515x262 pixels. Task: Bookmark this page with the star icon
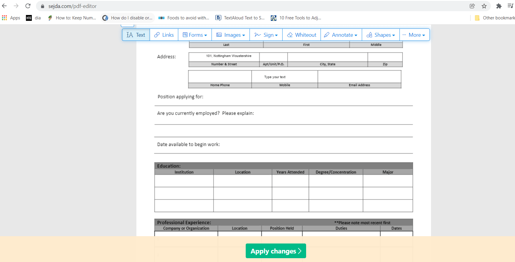click(484, 6)
